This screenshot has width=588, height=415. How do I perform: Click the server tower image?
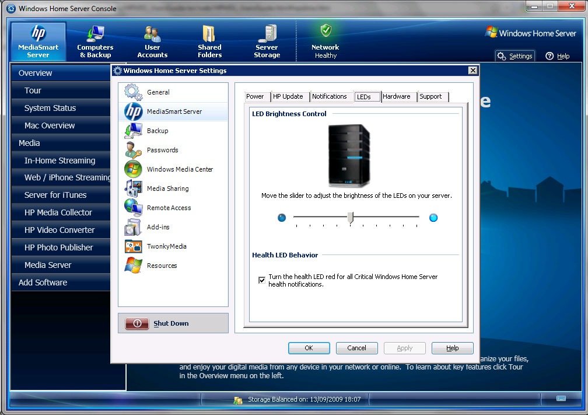pos(349,155)
